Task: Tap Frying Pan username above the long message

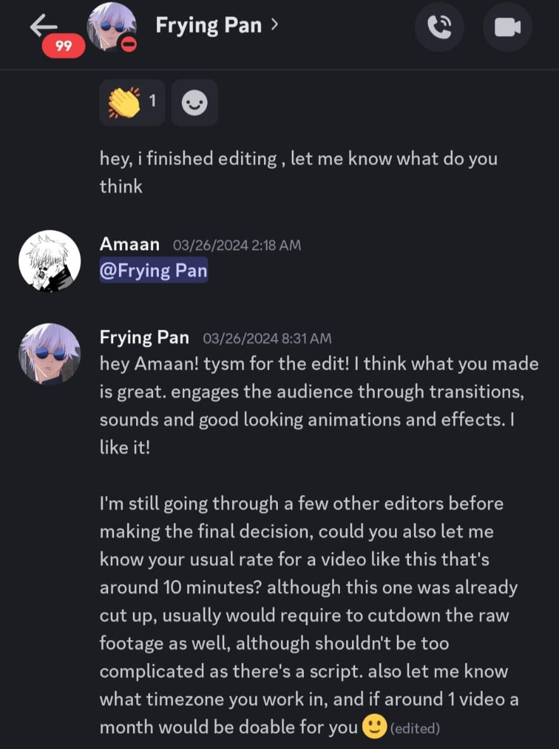Action: pos(144,337)
